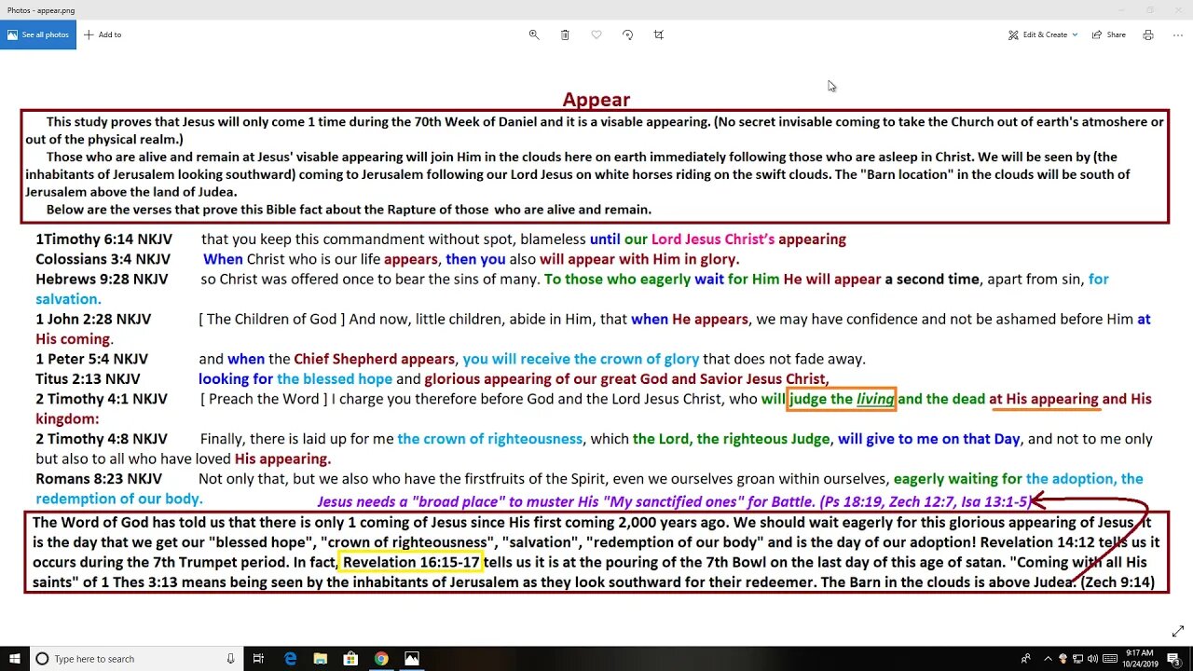This screenshot has width=1193, height=671.
Task: Open the Crop tool icon
Action: 659,34
